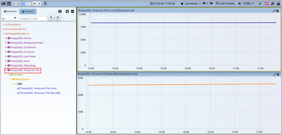Viewport: 282px width, 135px height.
Task: Go to first page of panels
Action: 14,4
